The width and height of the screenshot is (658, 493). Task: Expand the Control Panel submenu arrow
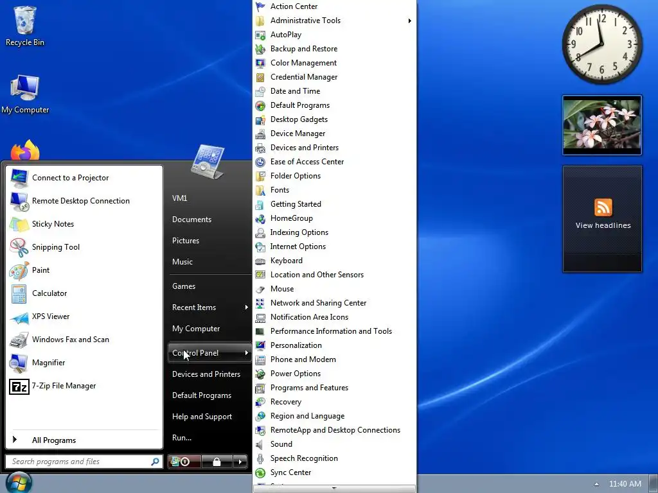(246, 353)
